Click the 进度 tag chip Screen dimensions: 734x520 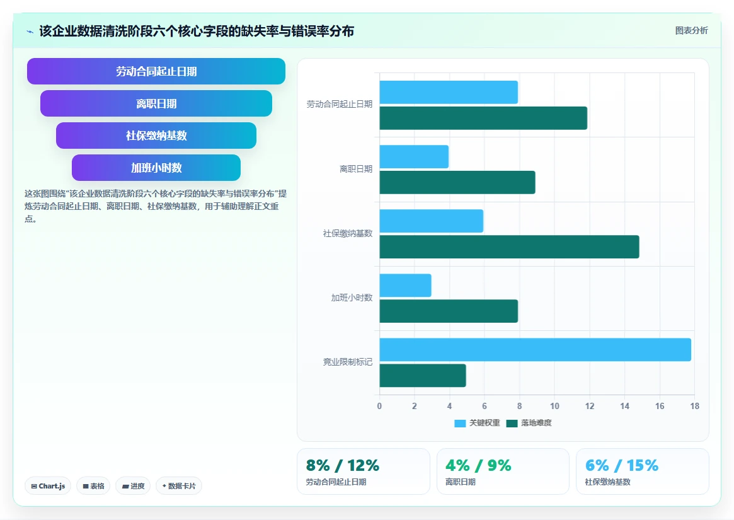click(133, 486)
